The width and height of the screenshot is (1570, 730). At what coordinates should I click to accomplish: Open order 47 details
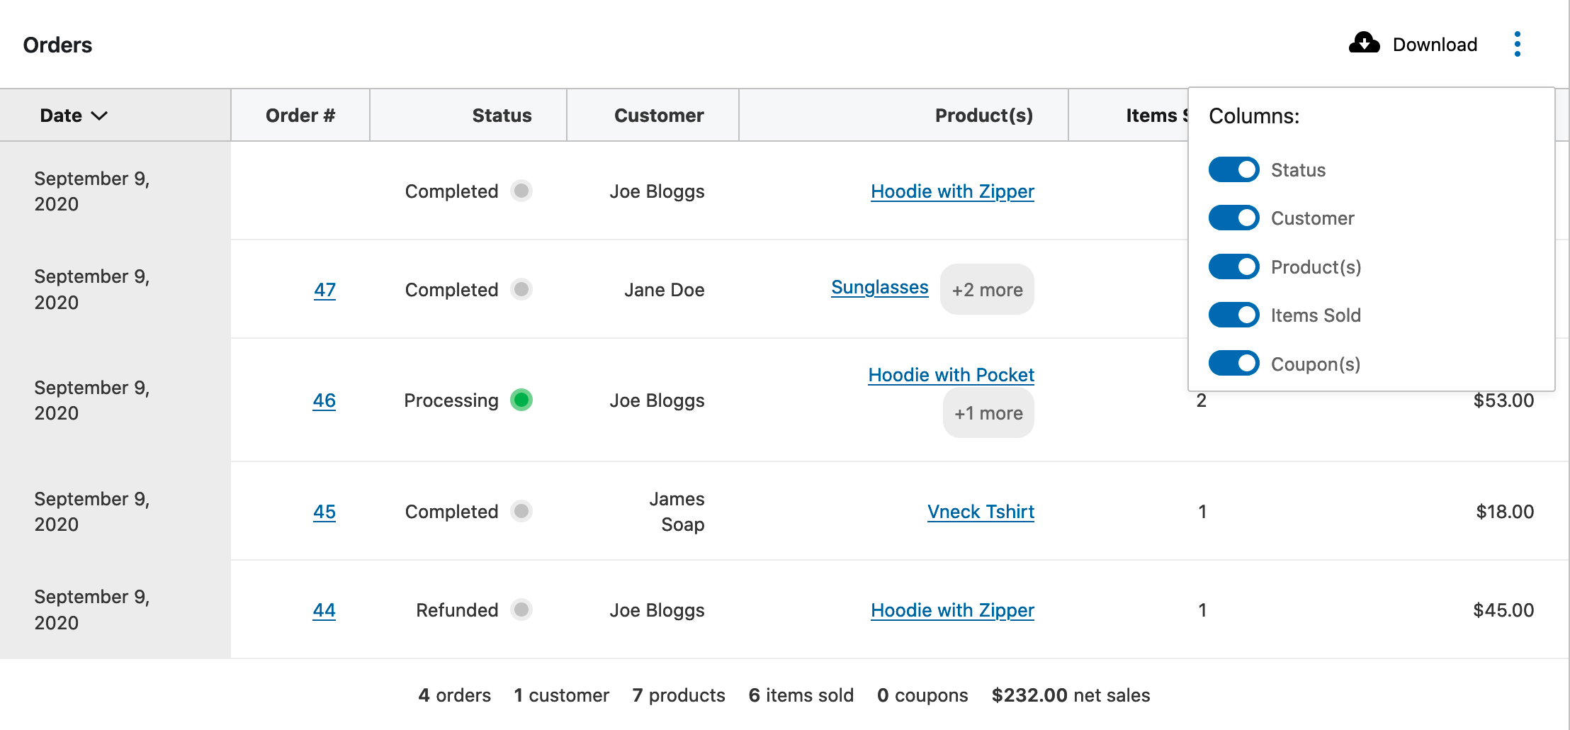click(324, 290)
